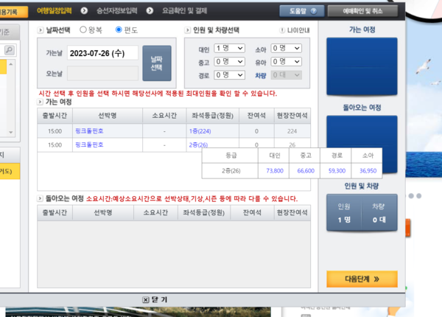Image resolution: width=442 pixels, height=317 pixels.
Task: Click the 대인 fare 73,800
Action: coord(275,170)
